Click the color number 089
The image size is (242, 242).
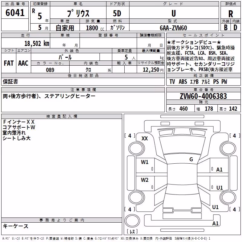tap(50, 70)
